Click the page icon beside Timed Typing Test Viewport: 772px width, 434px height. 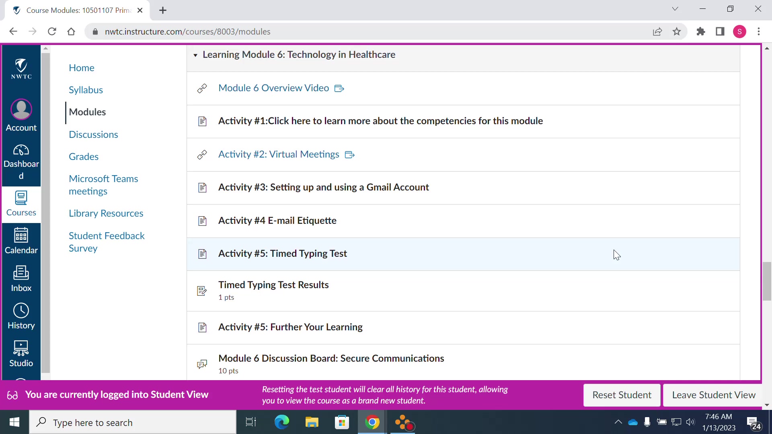coord(202,254)
